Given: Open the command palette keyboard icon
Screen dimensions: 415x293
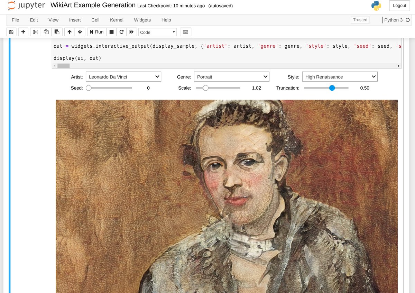Looking at the screenshot, I should point(185,32).
